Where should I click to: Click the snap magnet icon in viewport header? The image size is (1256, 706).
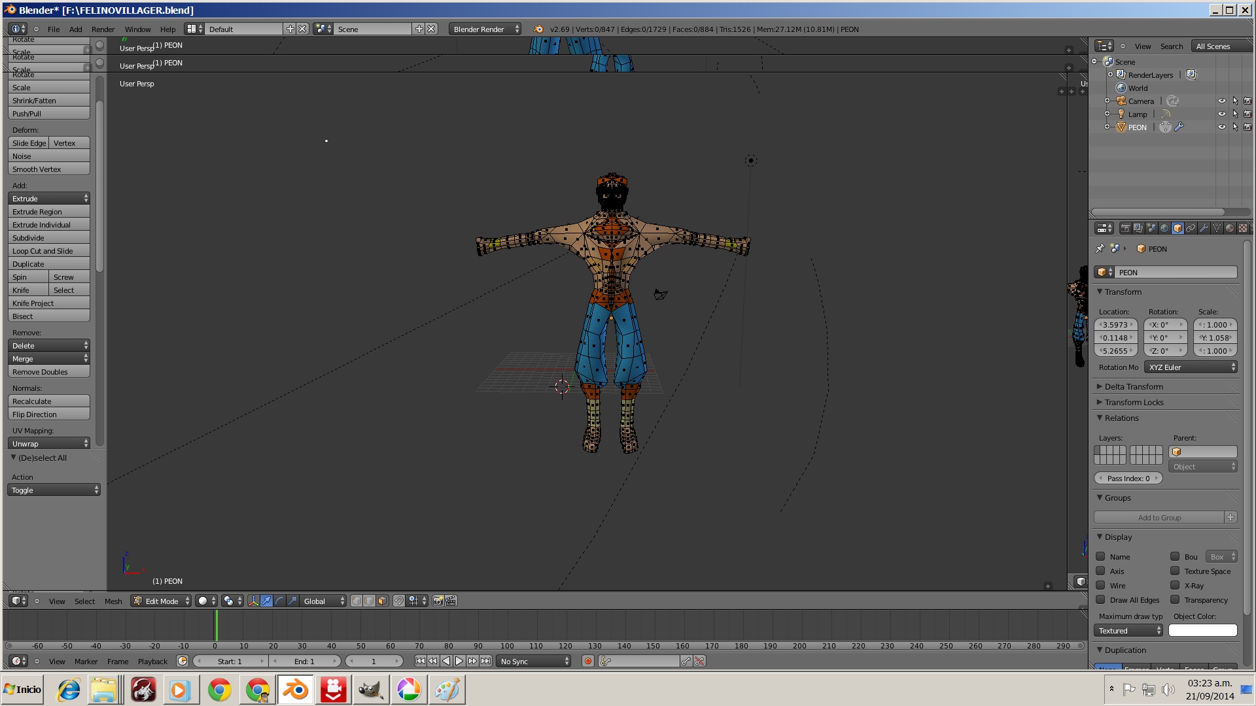399,601
